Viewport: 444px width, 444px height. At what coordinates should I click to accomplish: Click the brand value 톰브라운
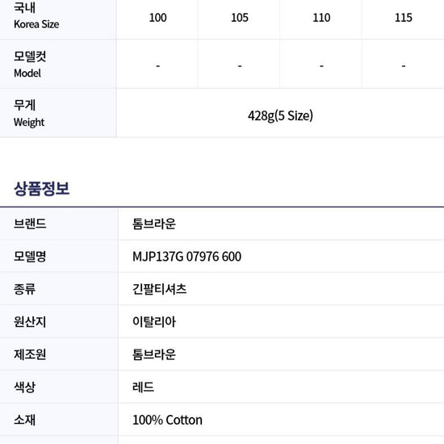154,224
